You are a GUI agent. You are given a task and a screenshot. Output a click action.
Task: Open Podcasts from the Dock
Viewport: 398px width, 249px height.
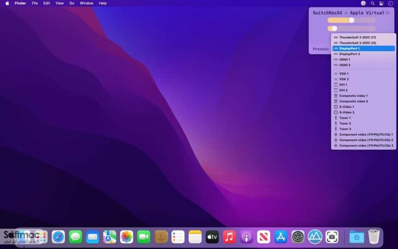point(246,237)
